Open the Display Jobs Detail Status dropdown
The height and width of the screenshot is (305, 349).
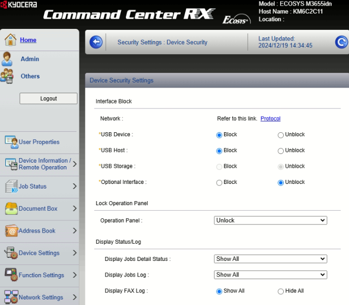(271, 259)
